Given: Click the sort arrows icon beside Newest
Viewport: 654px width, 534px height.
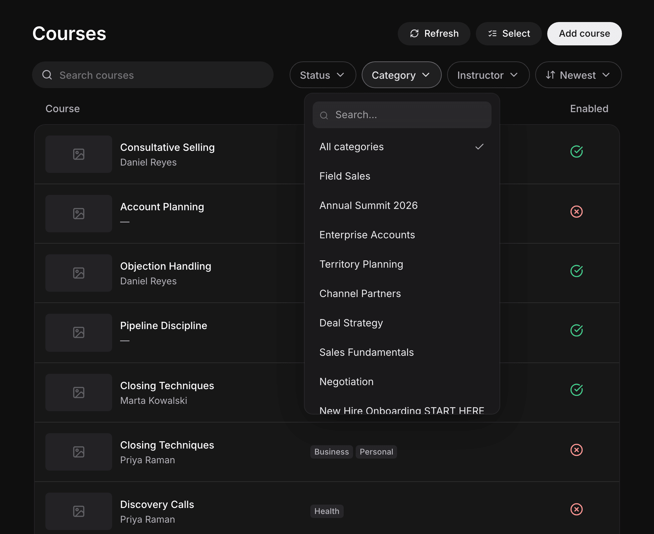Looking at the screenshot, I should click(x=551, y=75).
